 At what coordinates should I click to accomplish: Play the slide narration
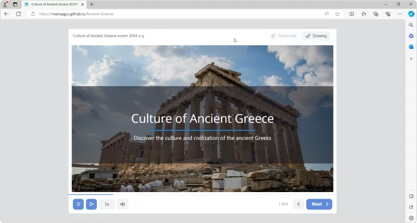pyautogui.click(x=91, y=204)
